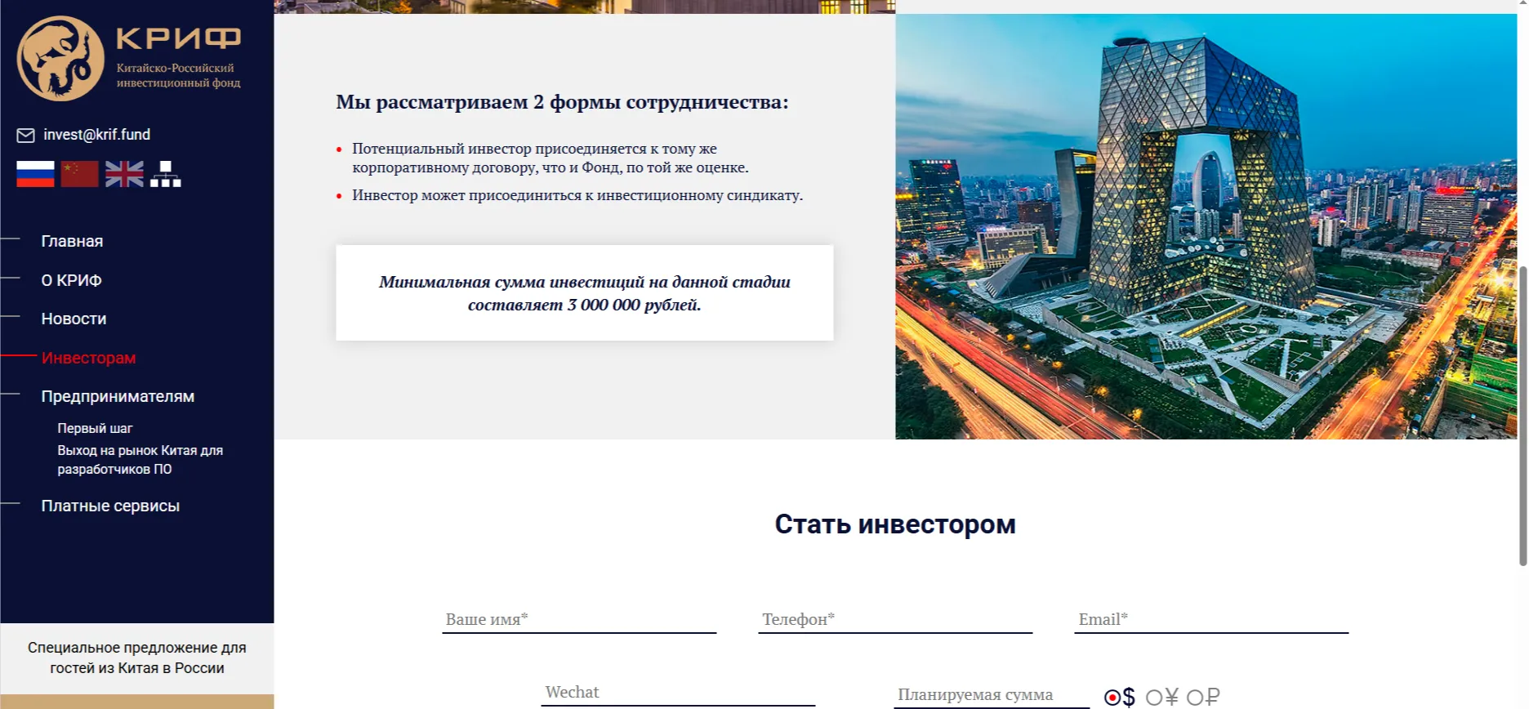Focus the Ваше имя input field
The image size is (1529, 709).
(579, 619)
